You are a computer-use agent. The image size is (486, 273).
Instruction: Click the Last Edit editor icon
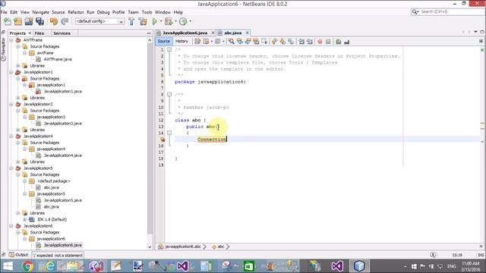197,42
